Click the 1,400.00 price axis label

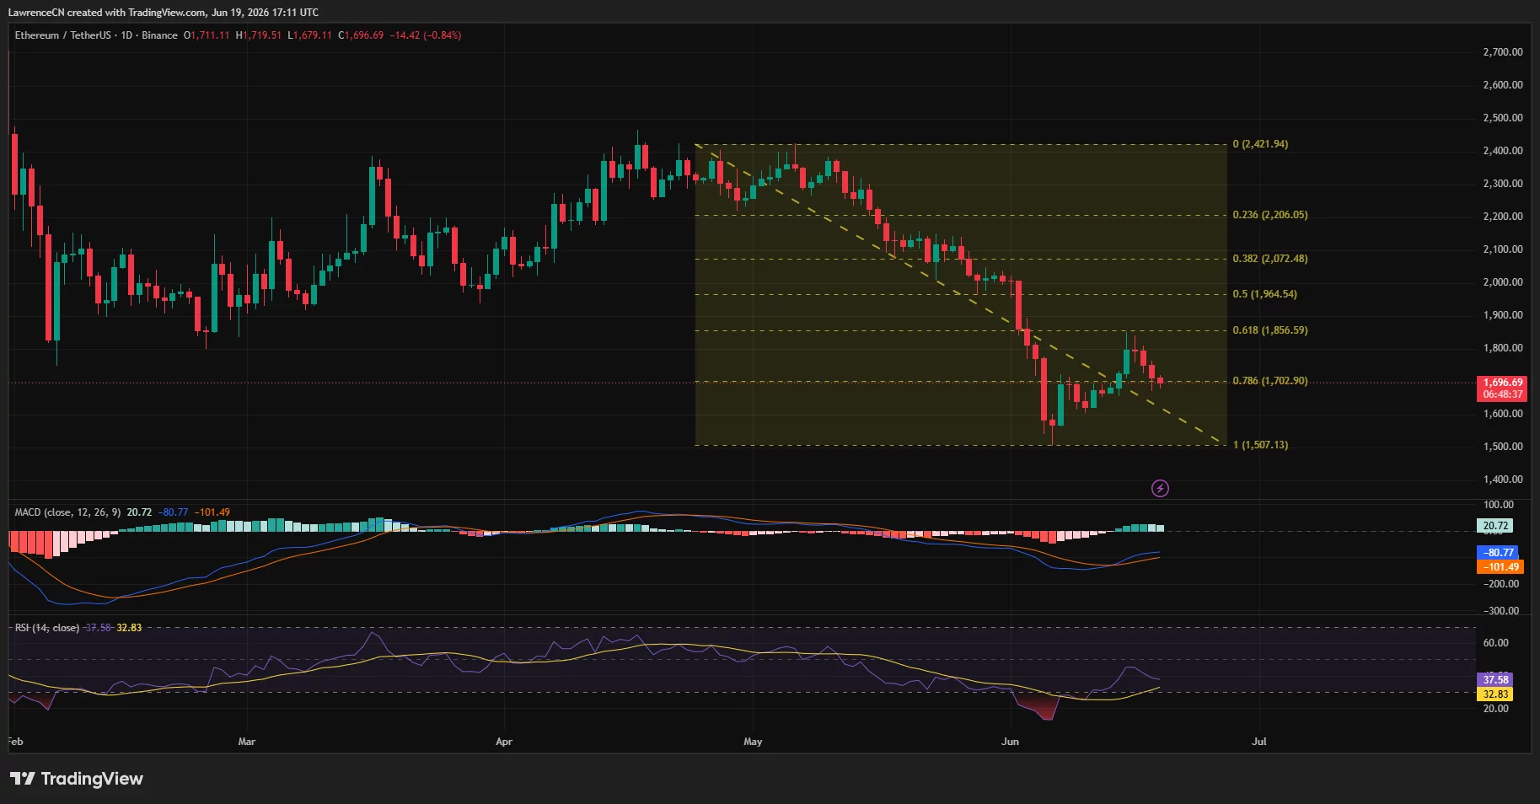pyautogui.click(x=1502, y=480)
